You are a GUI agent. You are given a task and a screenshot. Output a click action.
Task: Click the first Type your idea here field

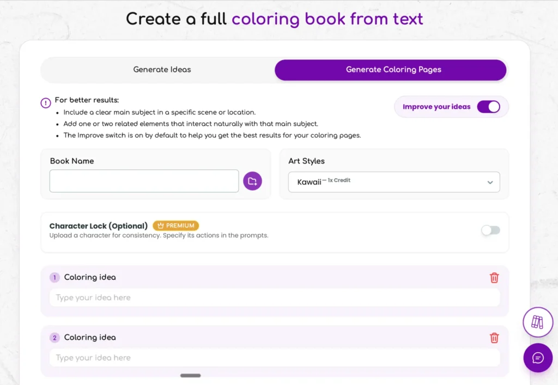275,298
